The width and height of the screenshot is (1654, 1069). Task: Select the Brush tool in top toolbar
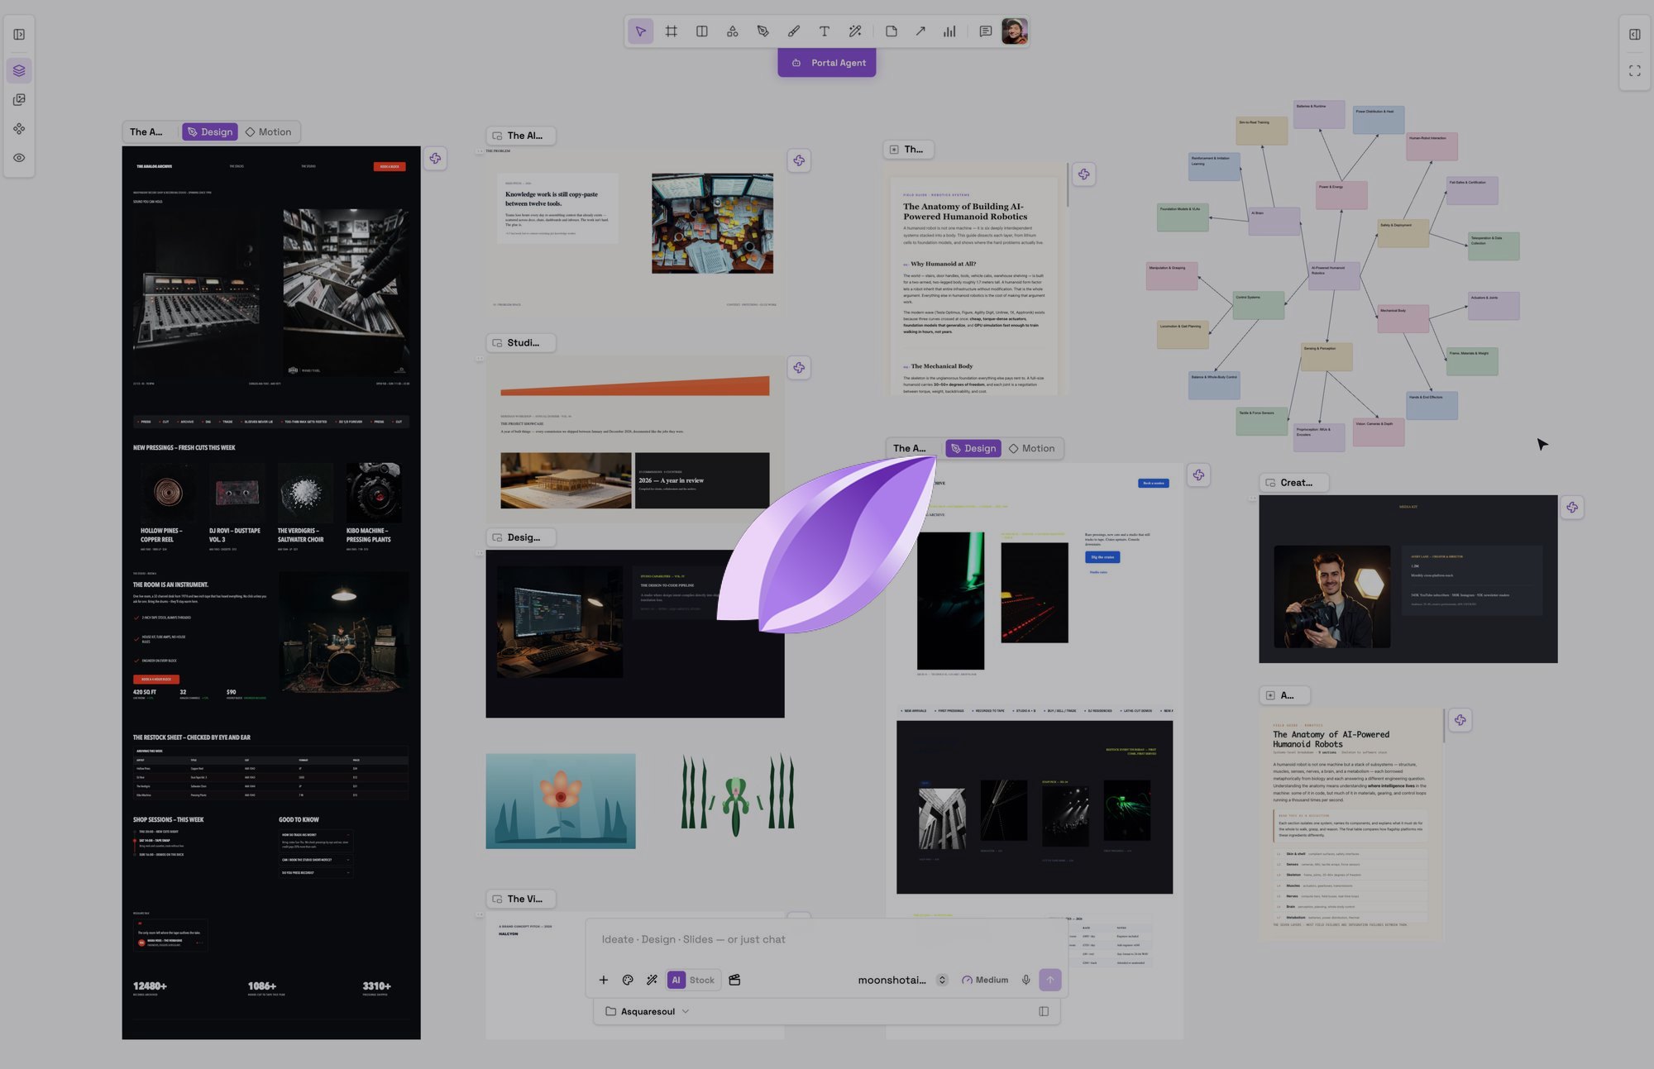coord(794,31)
